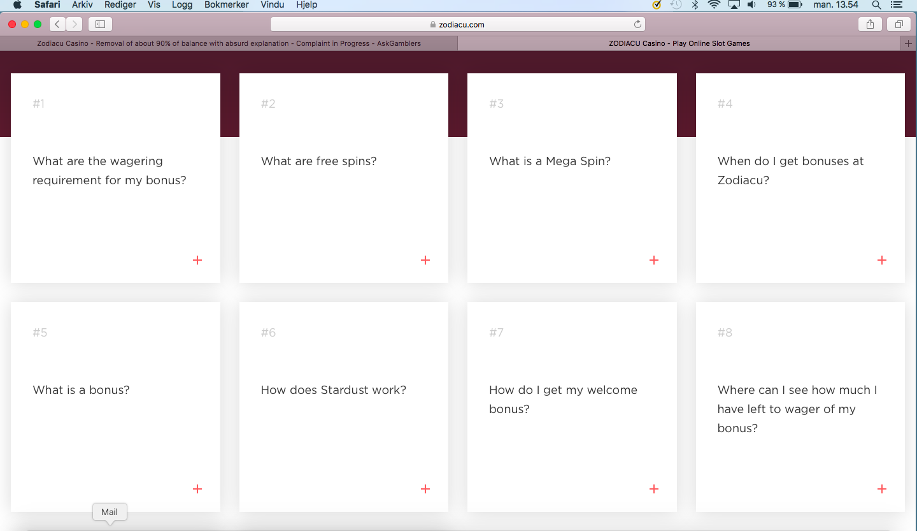Show all tabs overview button

click(x=899, y=24)
